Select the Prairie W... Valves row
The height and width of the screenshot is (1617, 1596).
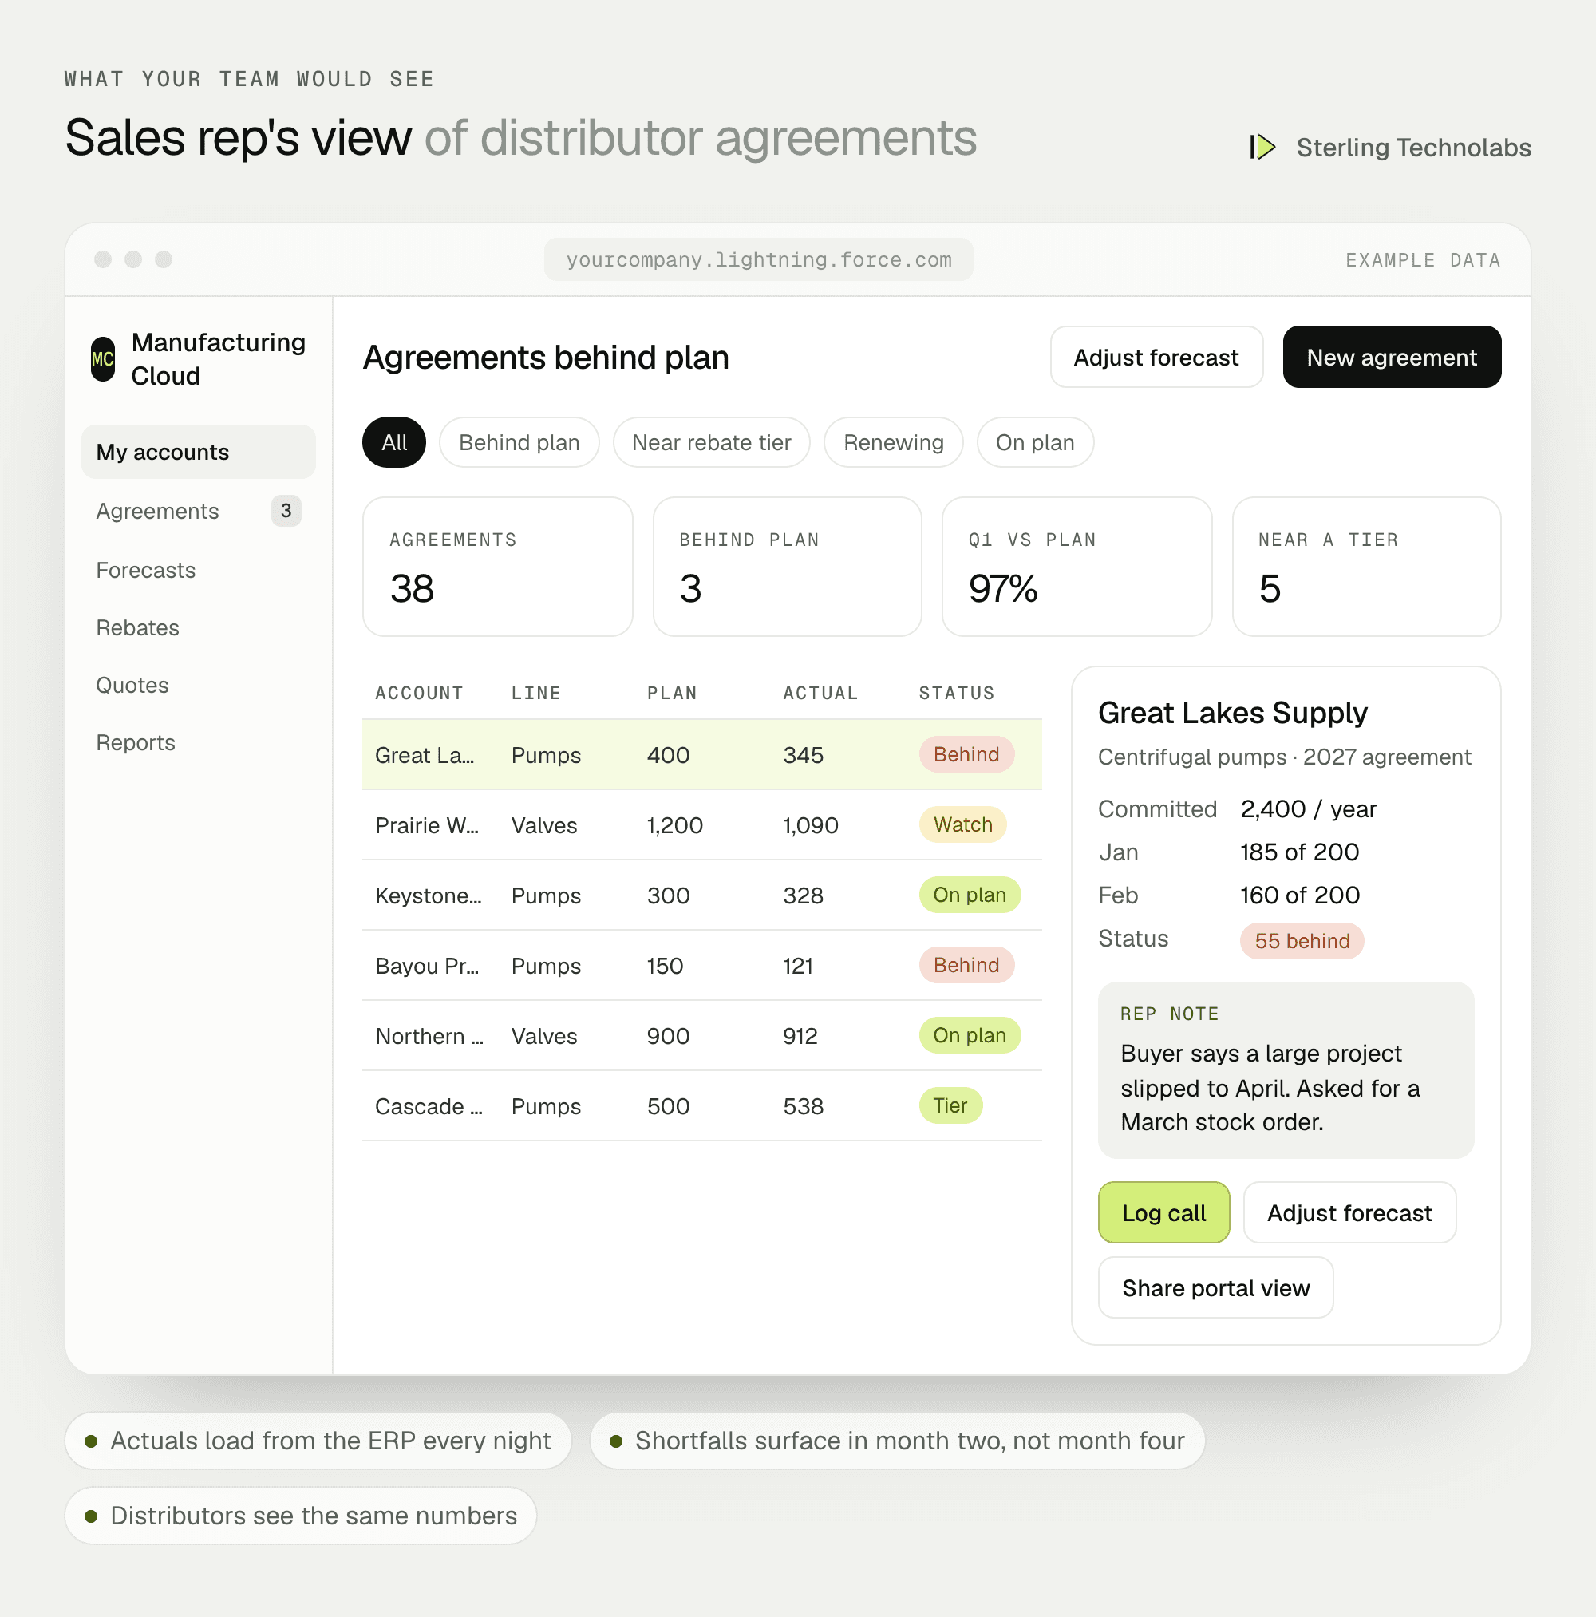(702, 825)
